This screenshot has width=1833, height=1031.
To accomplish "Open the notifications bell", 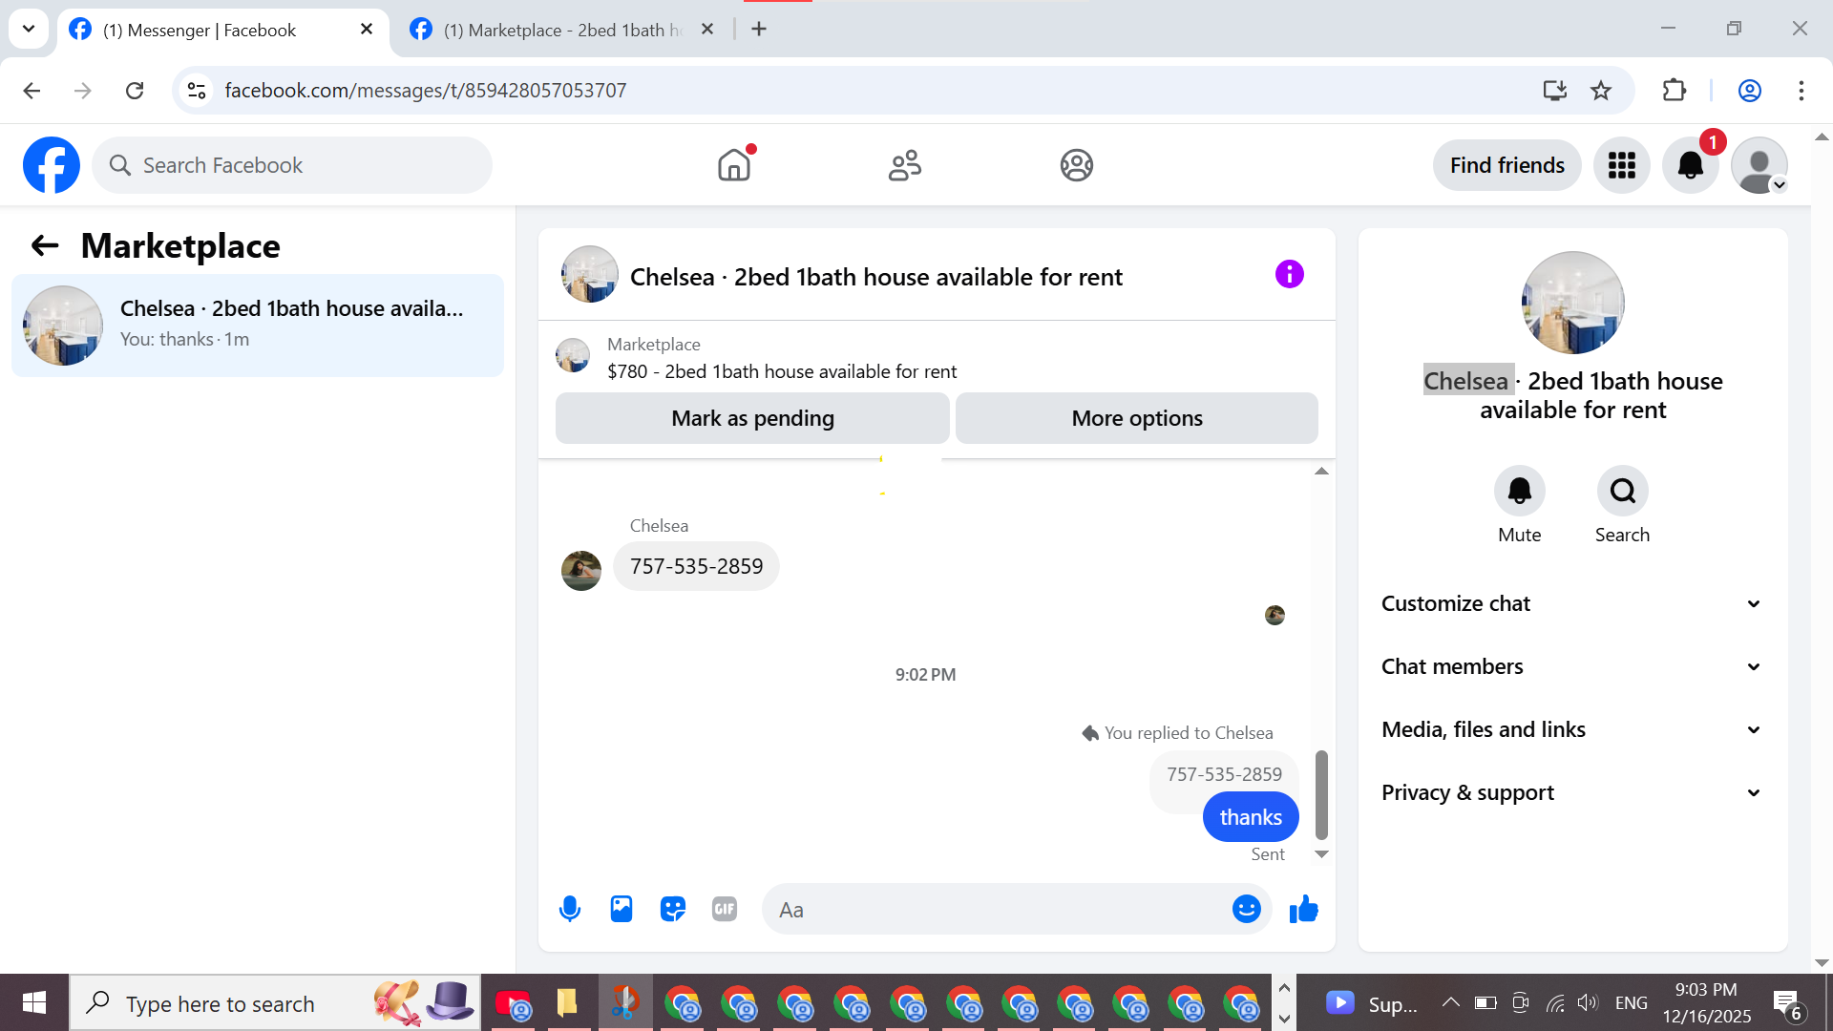I will (1691, 165).
